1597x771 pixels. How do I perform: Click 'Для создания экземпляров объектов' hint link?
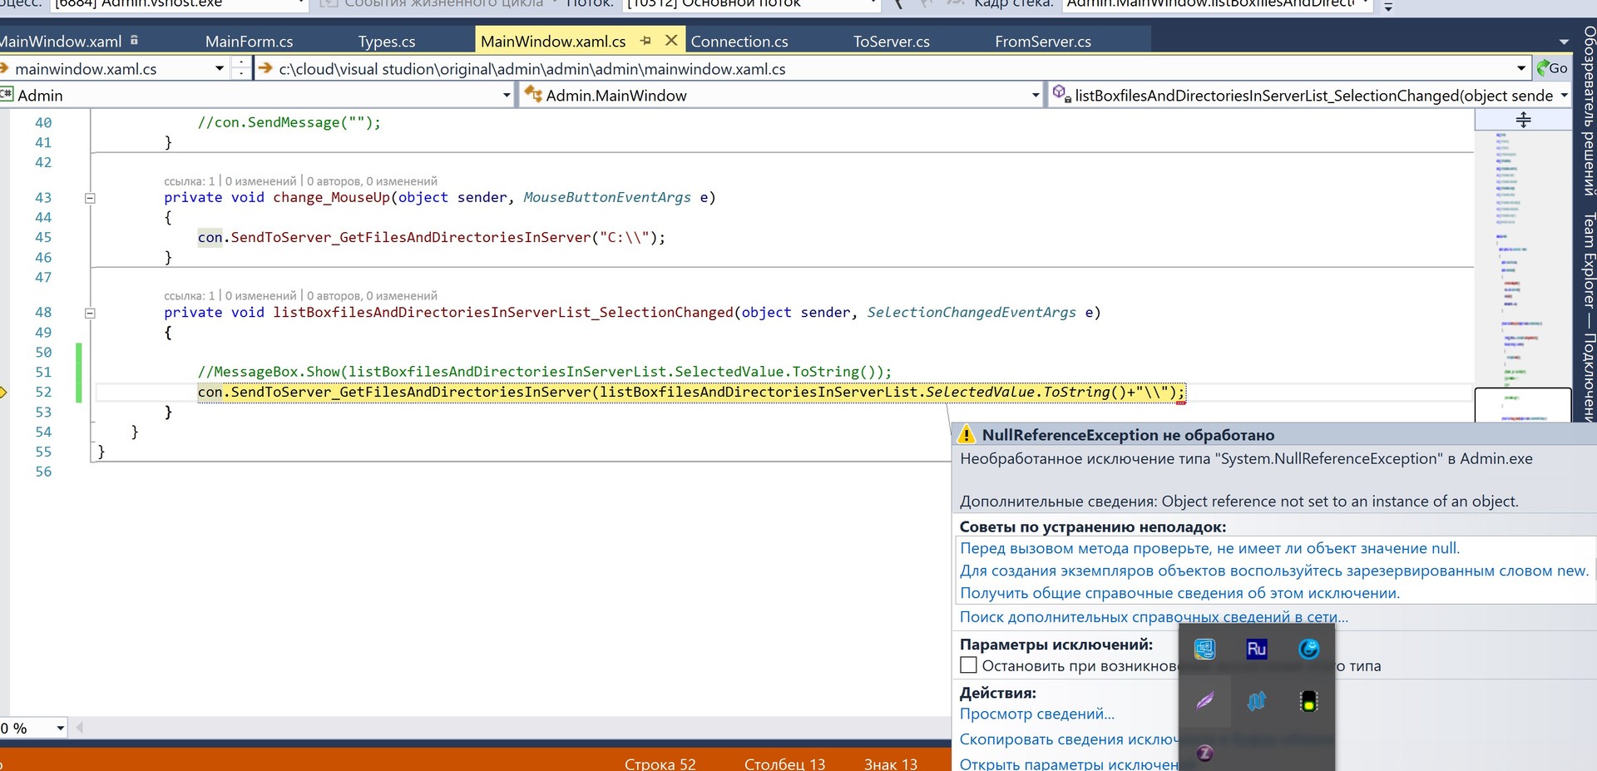pyautogui.click(x=1274, y=571)
